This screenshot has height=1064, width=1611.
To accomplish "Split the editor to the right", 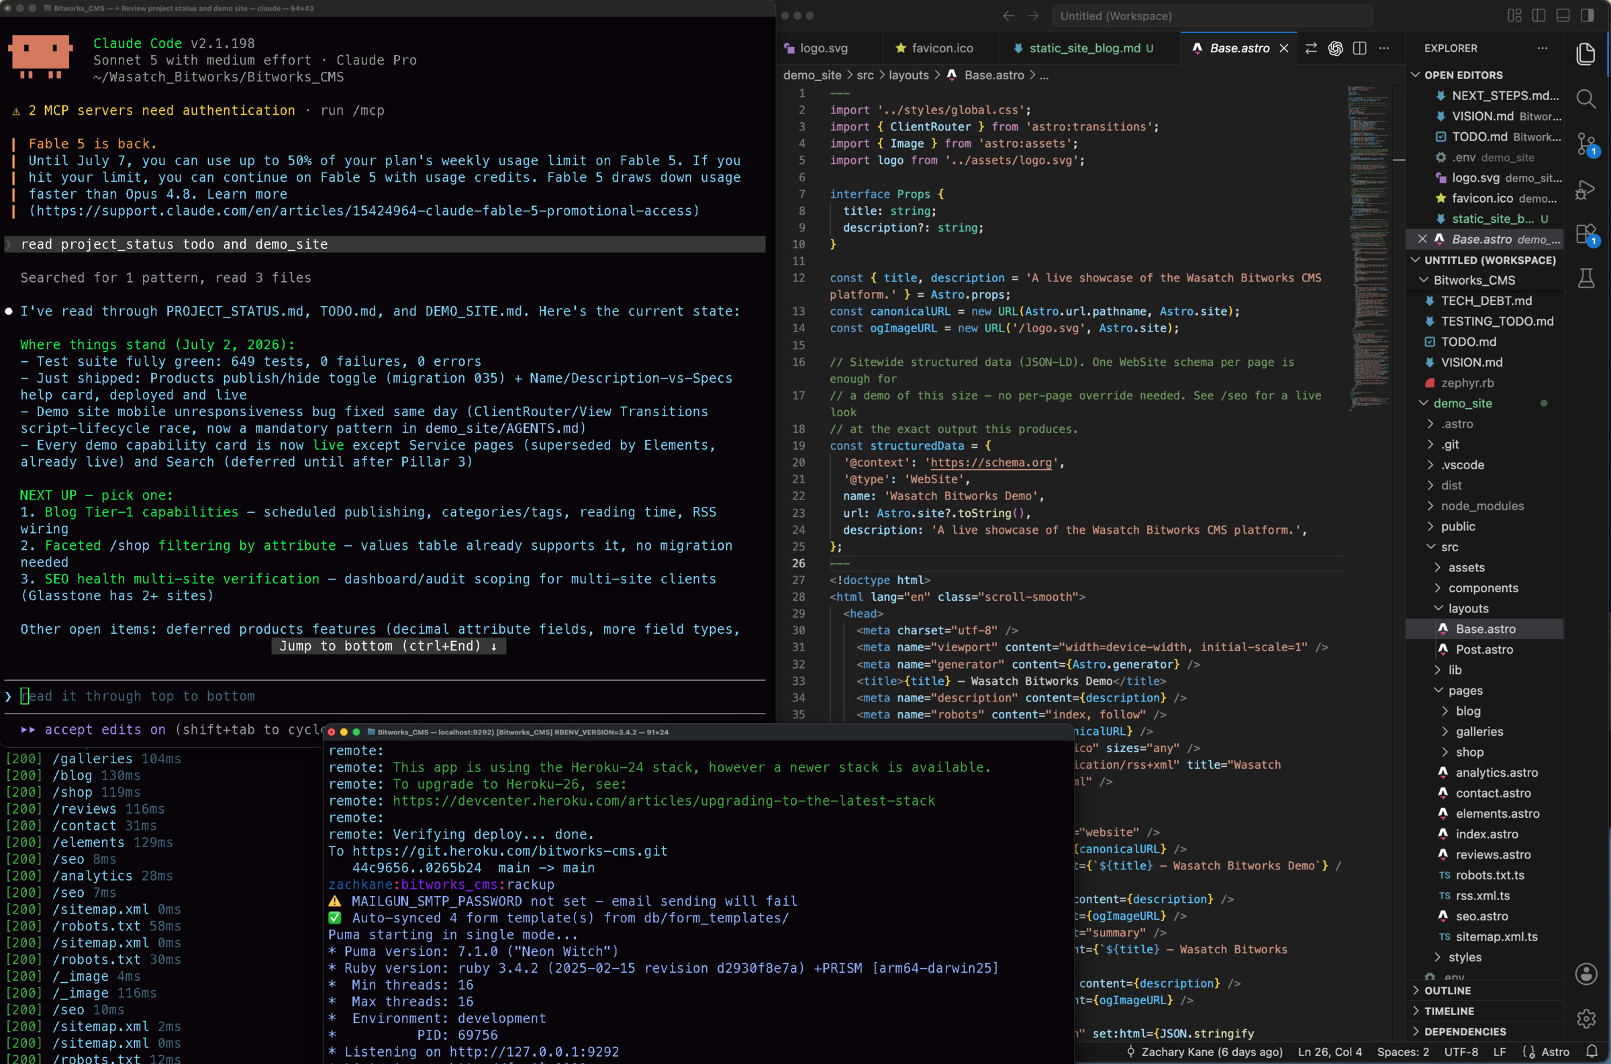I will pyautogui.click(x=1359, y=48).
